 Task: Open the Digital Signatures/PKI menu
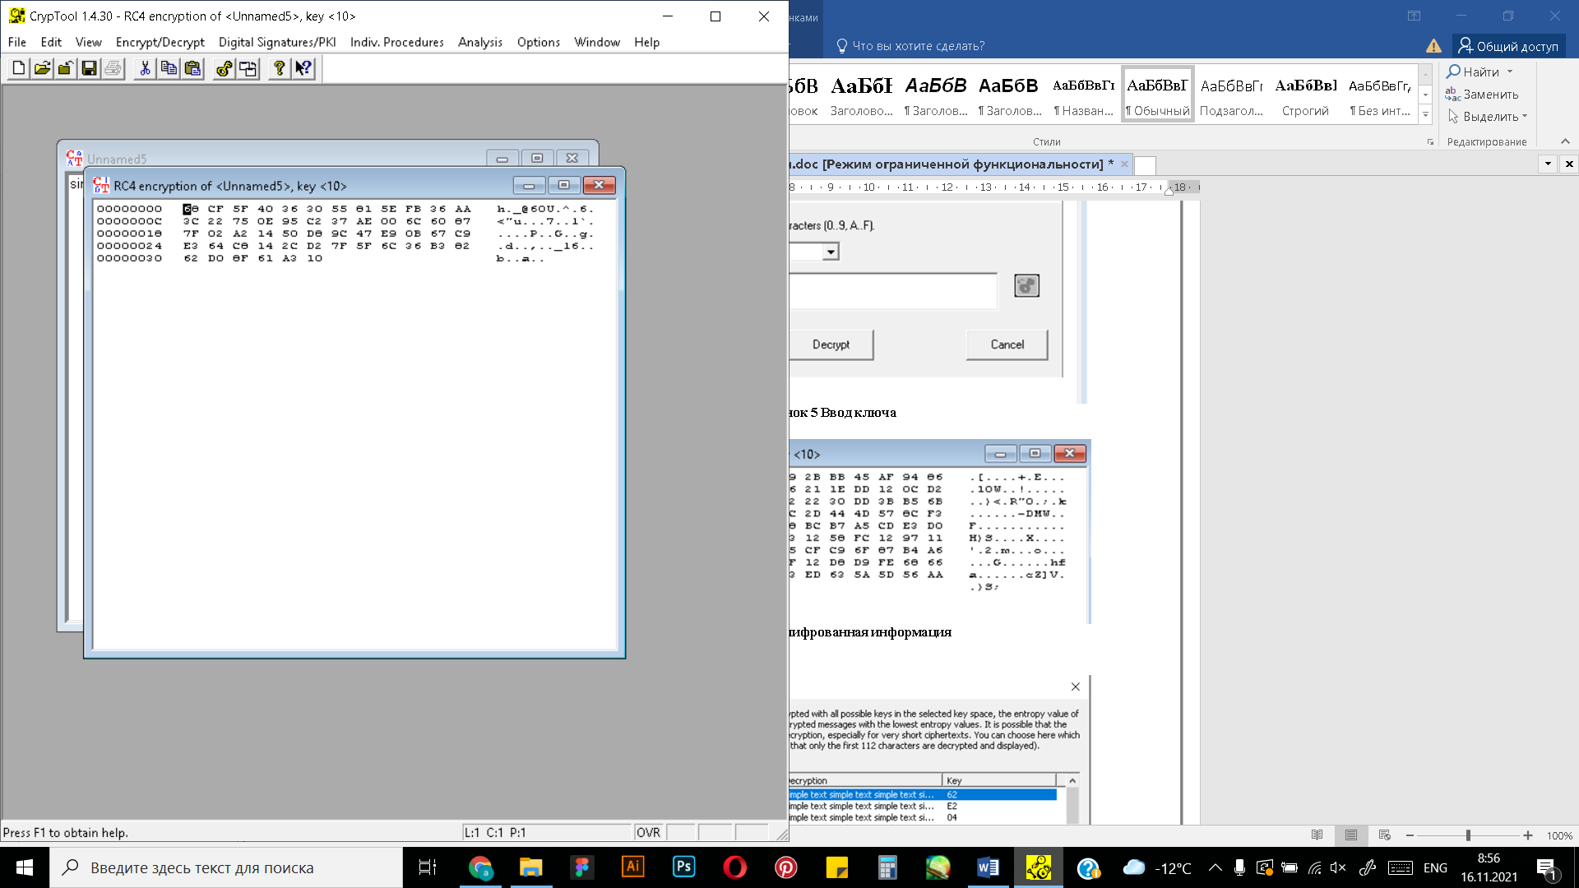(277, 42)
